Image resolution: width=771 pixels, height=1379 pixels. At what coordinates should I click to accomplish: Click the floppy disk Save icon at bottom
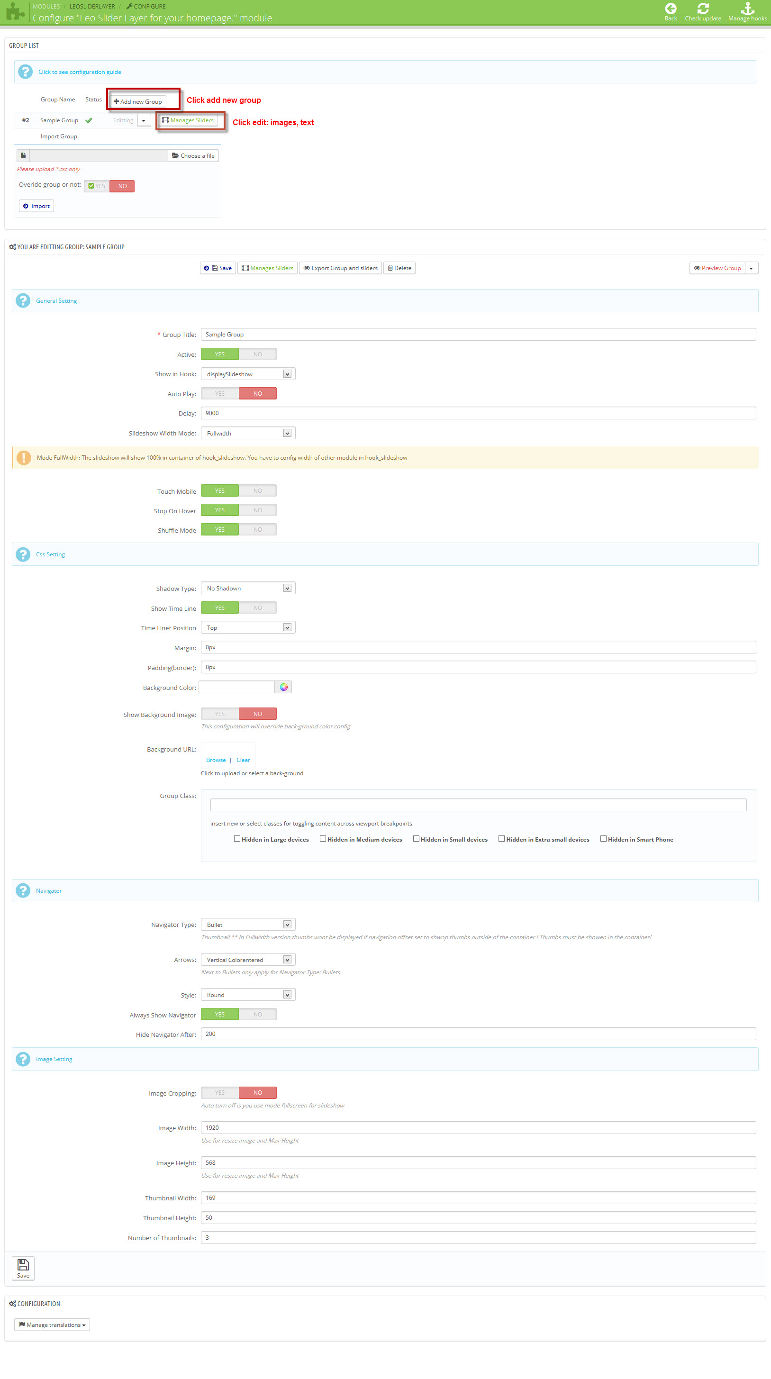tap(23, 1264)
